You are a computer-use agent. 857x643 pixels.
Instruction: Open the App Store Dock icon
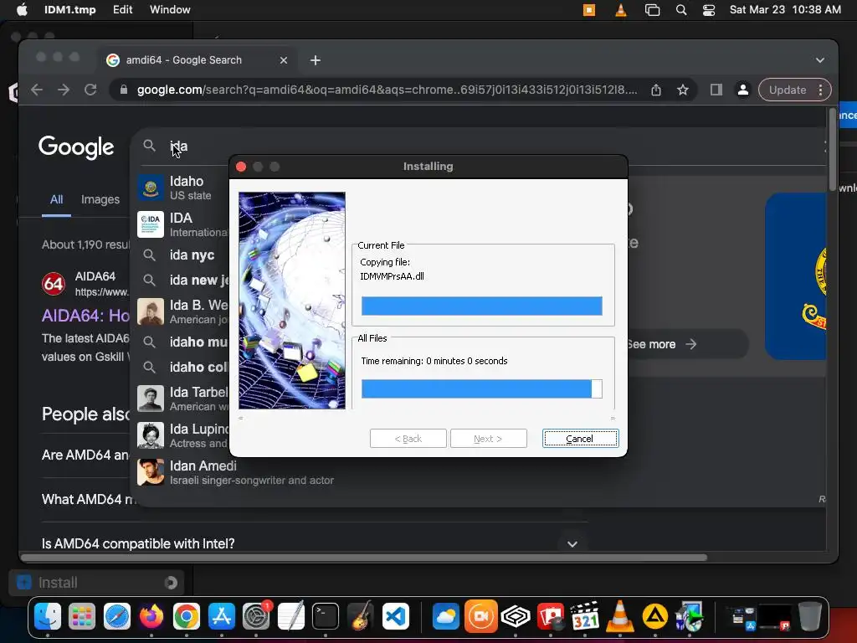point(221,617)
